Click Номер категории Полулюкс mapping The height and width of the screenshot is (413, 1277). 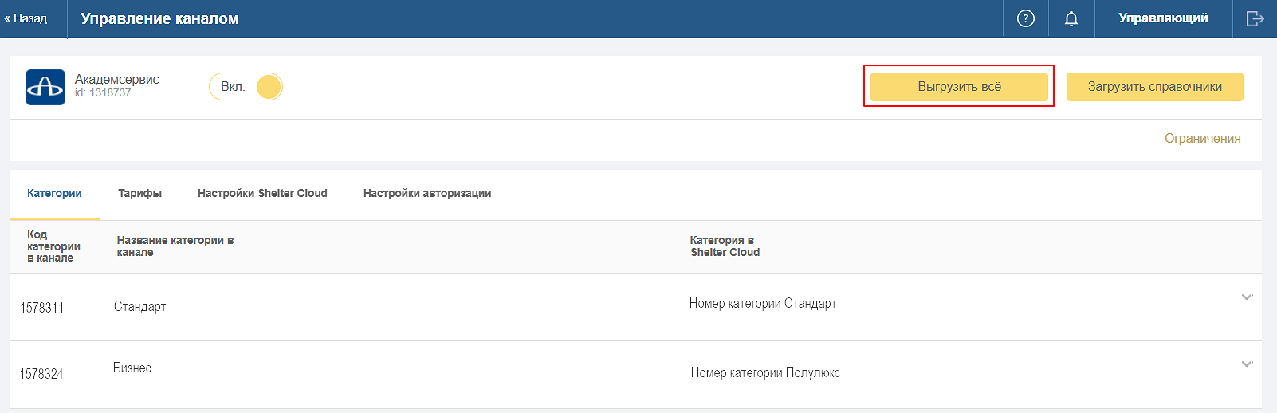pos(765,372)
